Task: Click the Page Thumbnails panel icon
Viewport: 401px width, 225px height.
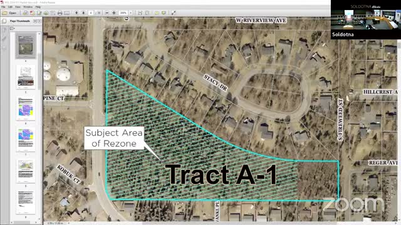Action: (x=4, y=21)
